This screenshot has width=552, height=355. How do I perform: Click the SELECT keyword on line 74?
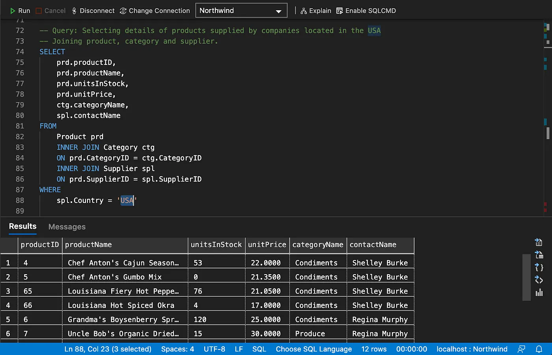[52, 52]
